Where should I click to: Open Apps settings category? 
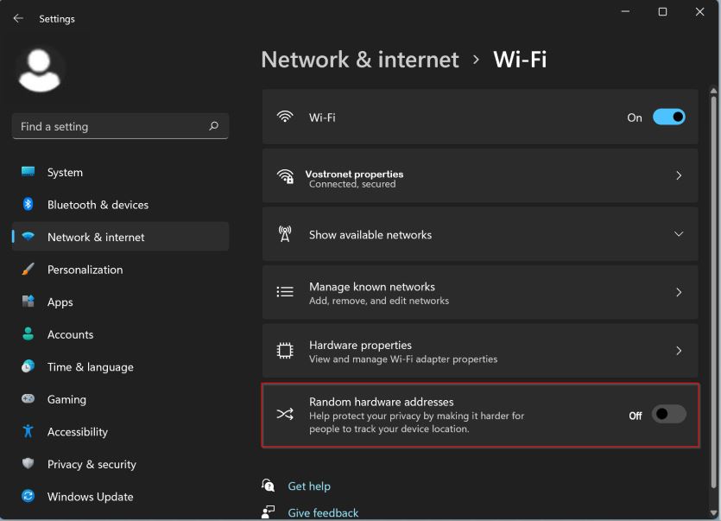(121, 302)
